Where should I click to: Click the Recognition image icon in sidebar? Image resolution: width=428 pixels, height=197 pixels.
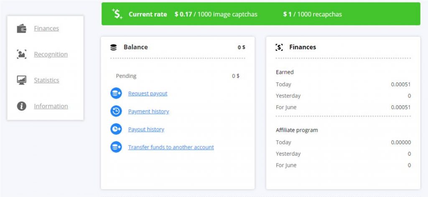pyautogui.click(x=21, y=55)
